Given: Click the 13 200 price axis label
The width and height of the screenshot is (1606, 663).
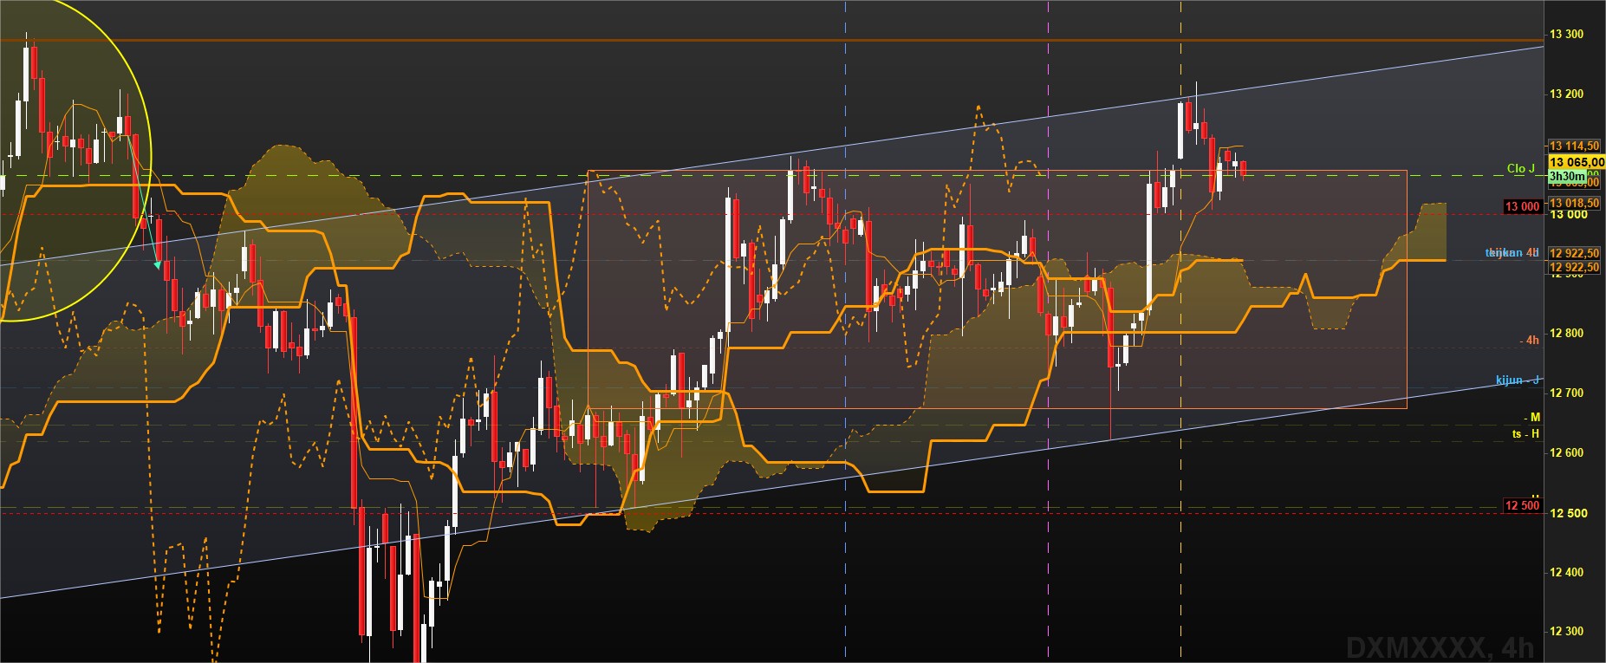Looking at the screenshot, I should click(x=1566, y=94).
